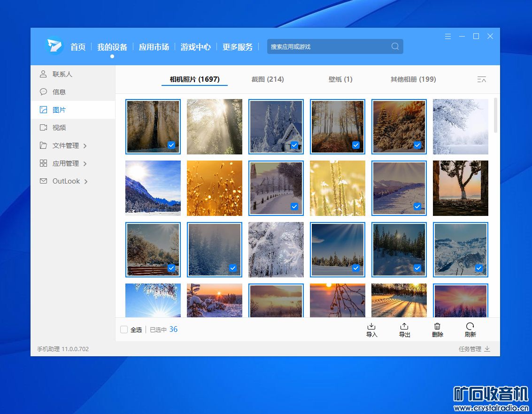The width and height of the screenshot is (532, 414).
Task: Switch to the Screenshots (截图) tab
Action: point(267,79)
